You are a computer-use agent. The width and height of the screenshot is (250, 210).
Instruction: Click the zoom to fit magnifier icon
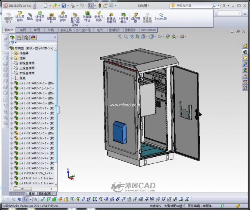point(120,37)
